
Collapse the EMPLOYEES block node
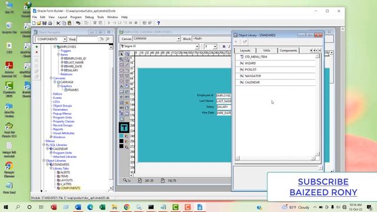click(55, 47)
